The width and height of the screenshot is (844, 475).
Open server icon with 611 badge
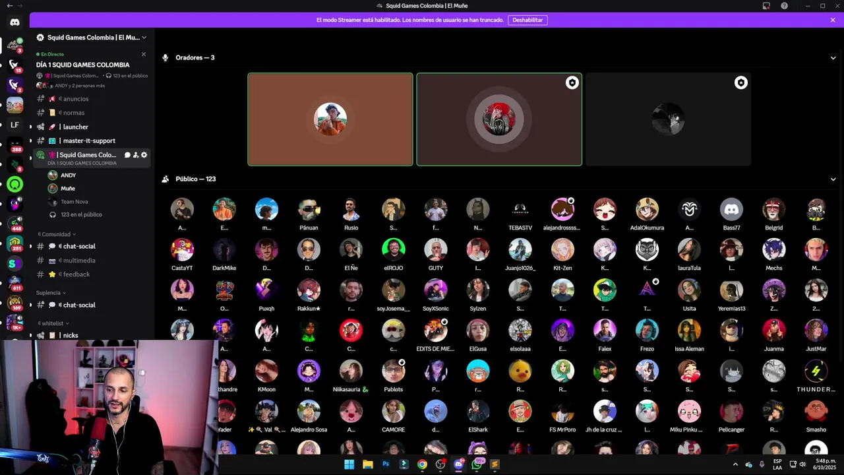[x=15, y=284]
